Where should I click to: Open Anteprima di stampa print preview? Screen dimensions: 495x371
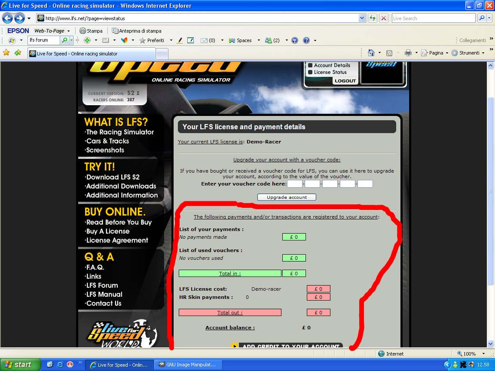[x=136, y=31]
